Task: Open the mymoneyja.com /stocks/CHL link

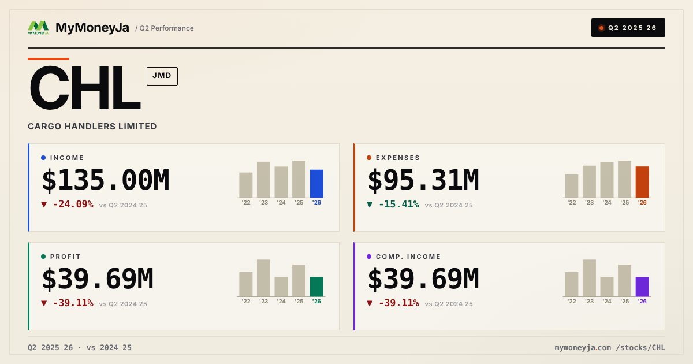Action: 610,348
